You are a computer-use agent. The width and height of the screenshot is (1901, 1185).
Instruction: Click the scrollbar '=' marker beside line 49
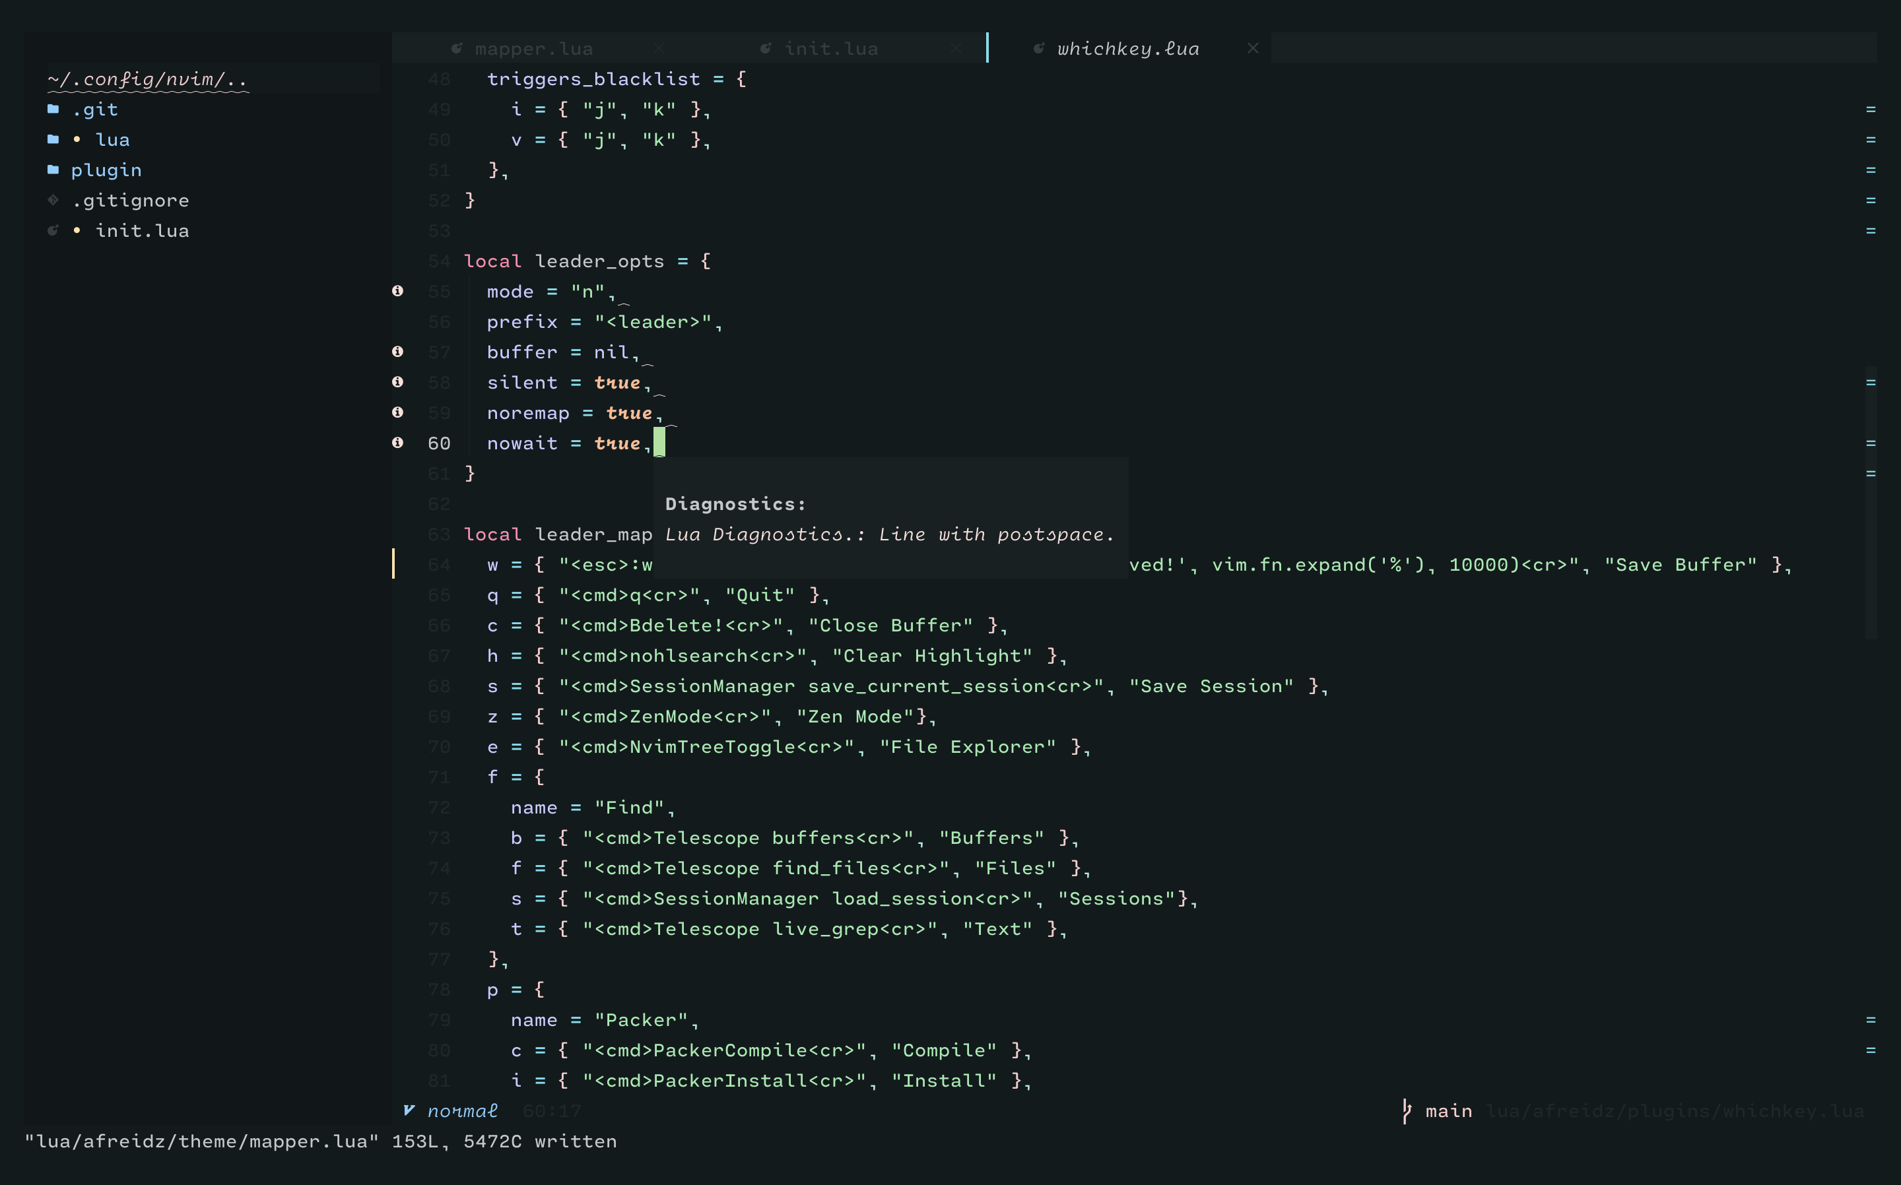(1871, 110)
